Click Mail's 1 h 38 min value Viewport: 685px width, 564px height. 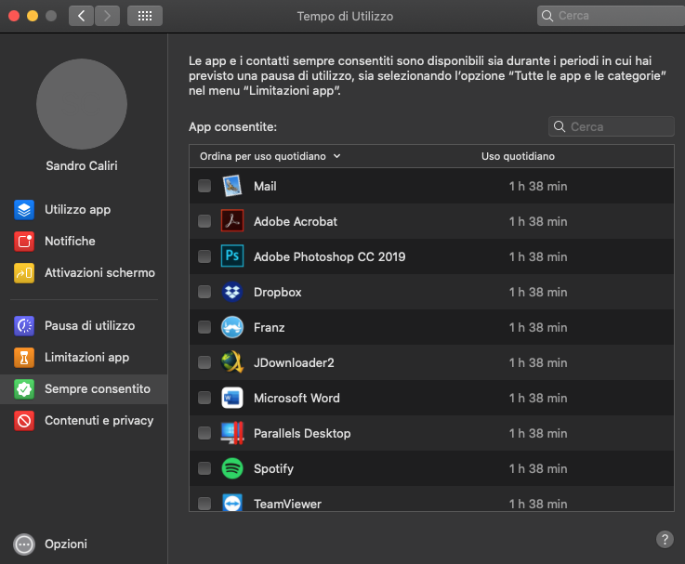[538, 187]
